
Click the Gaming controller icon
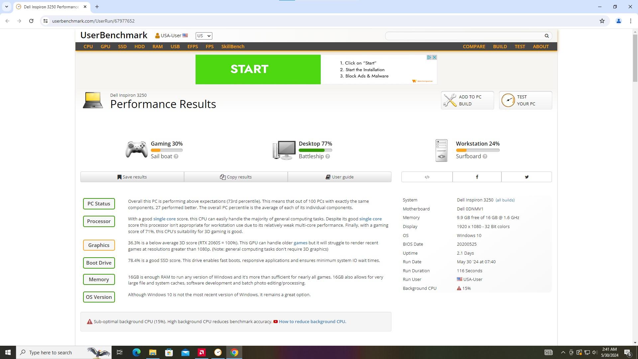(137, 150)
